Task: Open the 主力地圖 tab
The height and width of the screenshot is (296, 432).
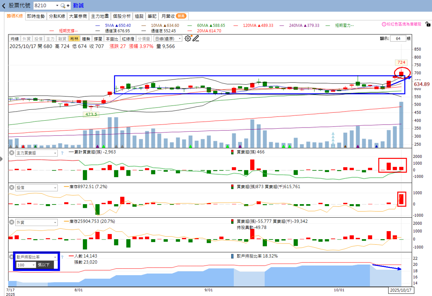Action: click(x=100, y=16)
